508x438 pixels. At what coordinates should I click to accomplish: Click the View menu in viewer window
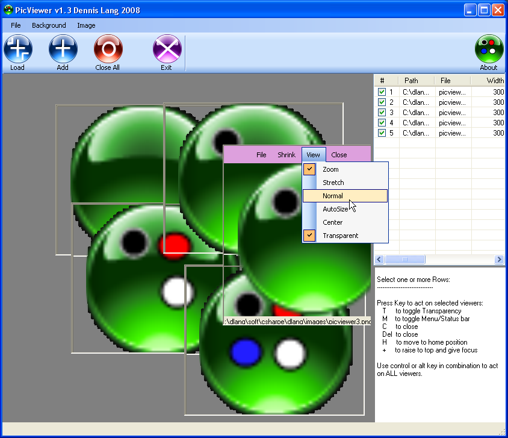tap(314, 155)
